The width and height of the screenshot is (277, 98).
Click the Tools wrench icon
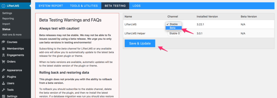[x=3, y=90]
